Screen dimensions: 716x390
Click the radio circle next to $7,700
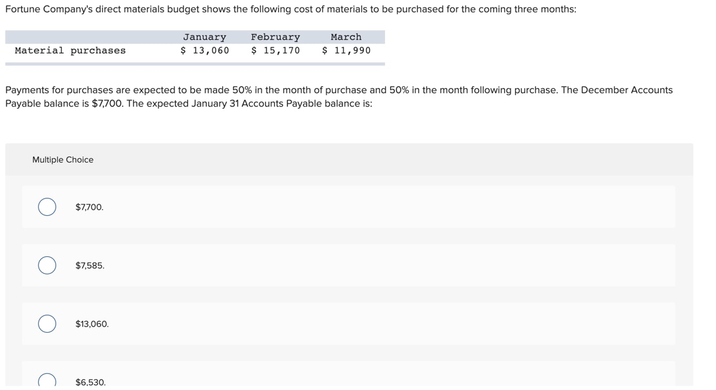point(46,207)
